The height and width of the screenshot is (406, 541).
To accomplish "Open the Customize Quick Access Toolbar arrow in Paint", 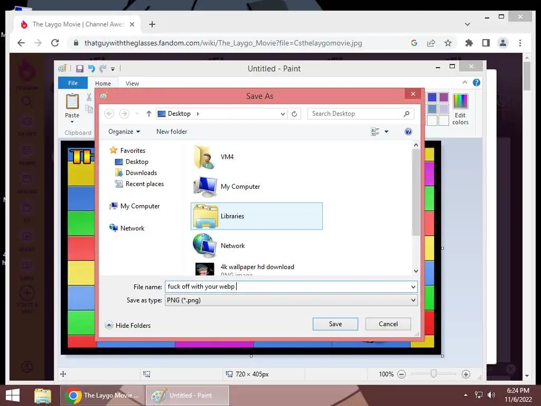I will click(x=113, y=69).
